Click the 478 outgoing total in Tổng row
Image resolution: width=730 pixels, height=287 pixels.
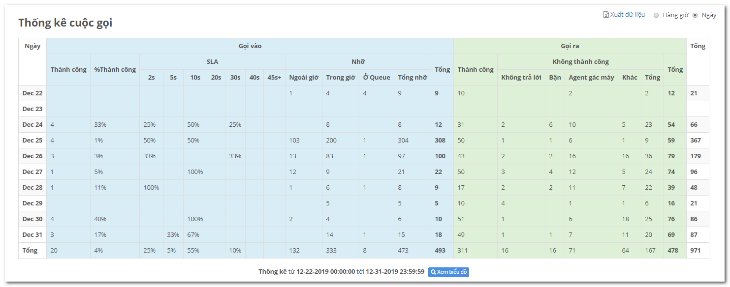673,251
